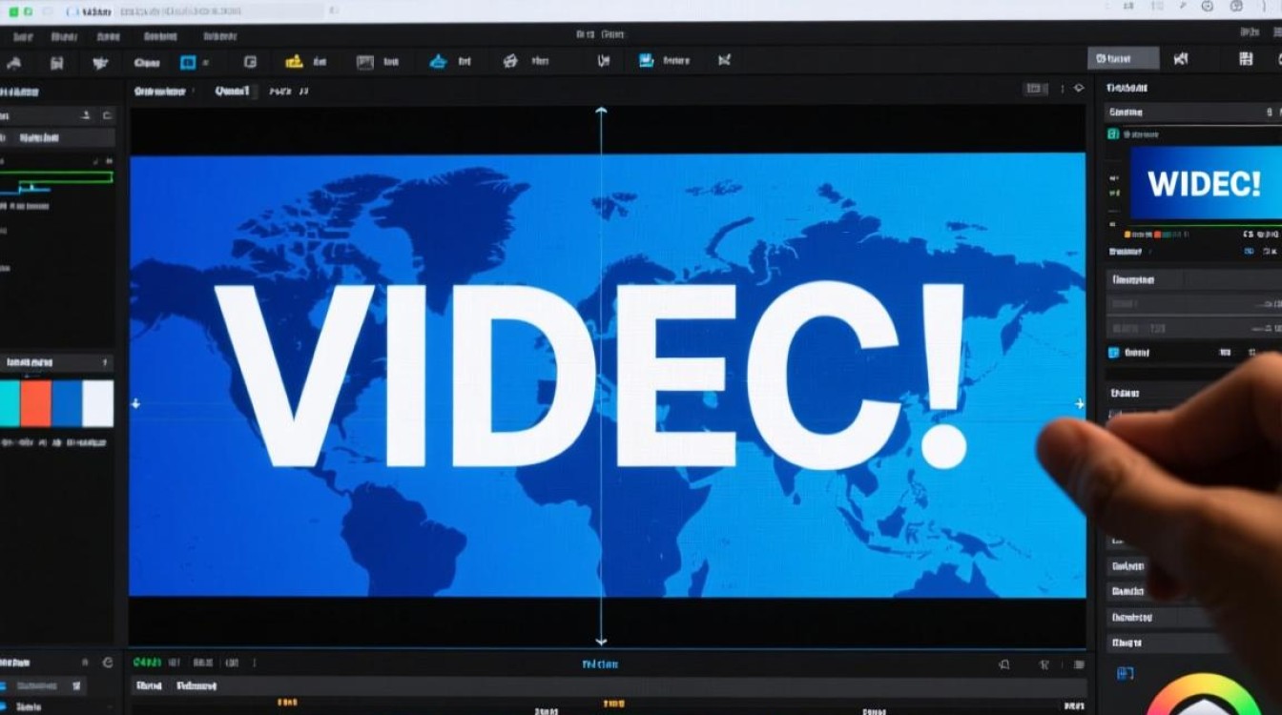The image size is (1282, 715).
Task: Select the teal color swatch
Action: pos(9,403)
